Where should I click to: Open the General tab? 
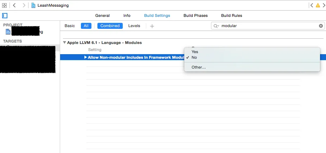(102, 15)
